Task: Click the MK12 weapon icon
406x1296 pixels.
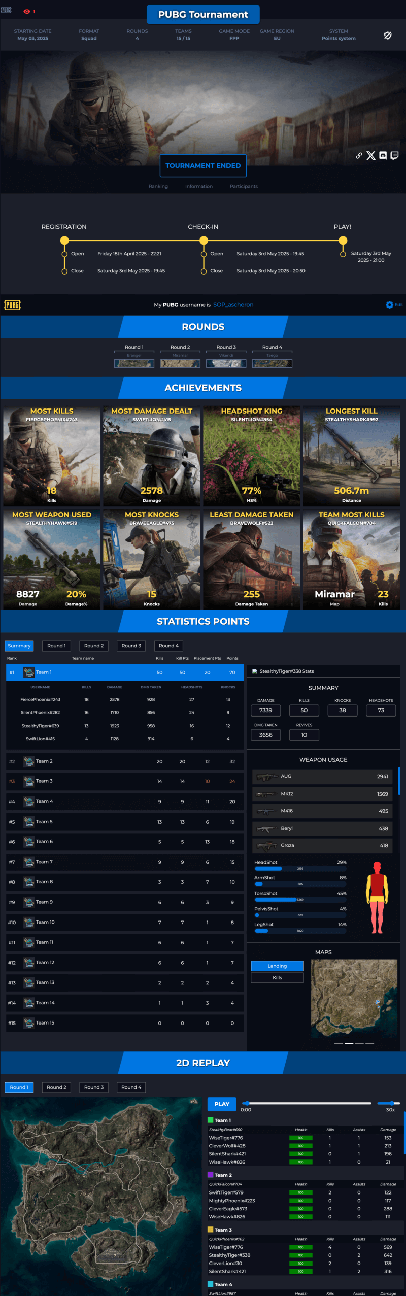Action: click(266, 794)
